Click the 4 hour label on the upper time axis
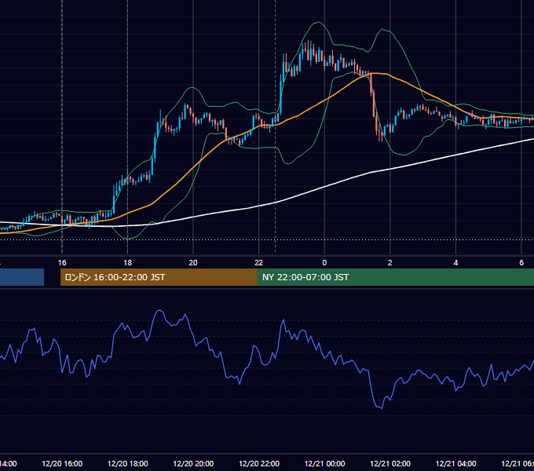Image resolution: width=534 pixels, height=471 pixels. 455,263
